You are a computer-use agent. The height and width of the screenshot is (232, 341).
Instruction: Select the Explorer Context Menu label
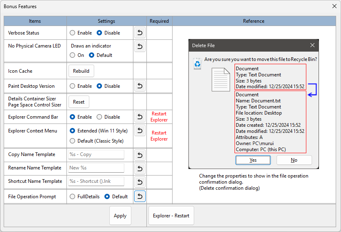coord(33,131)
